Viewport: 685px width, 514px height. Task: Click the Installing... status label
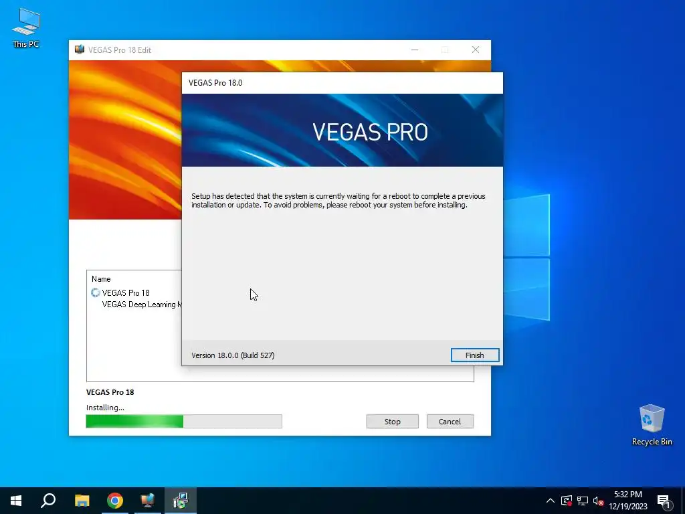(x=105, y=408)
